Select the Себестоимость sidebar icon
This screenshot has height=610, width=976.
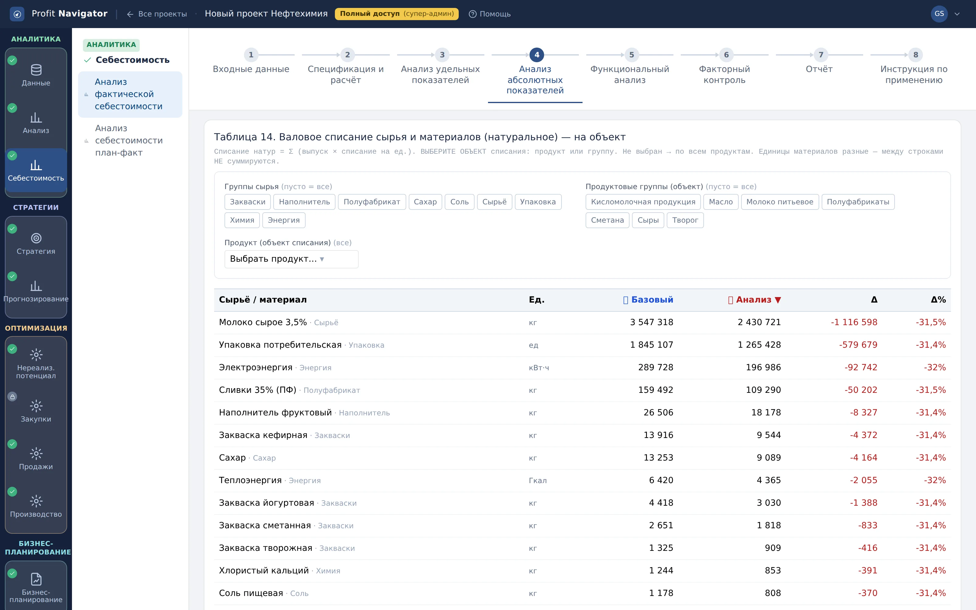36,165
